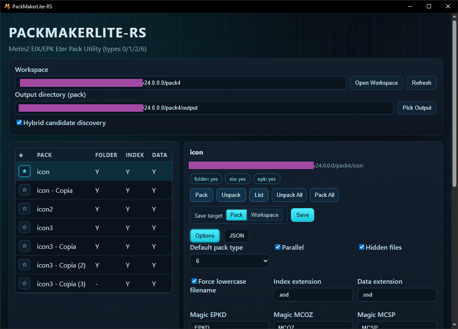The width and height of the screenshot is (458, 329).
Task: Mark the icon3 pack as favorite
Action: tap(25, 227)
